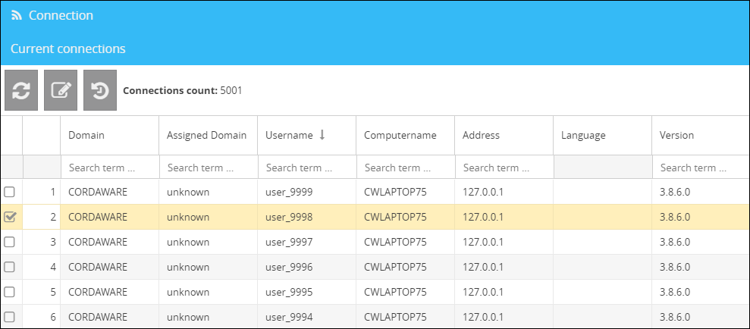Select the checkbox for row 4

pyautogui.click(x=10, y=267)
